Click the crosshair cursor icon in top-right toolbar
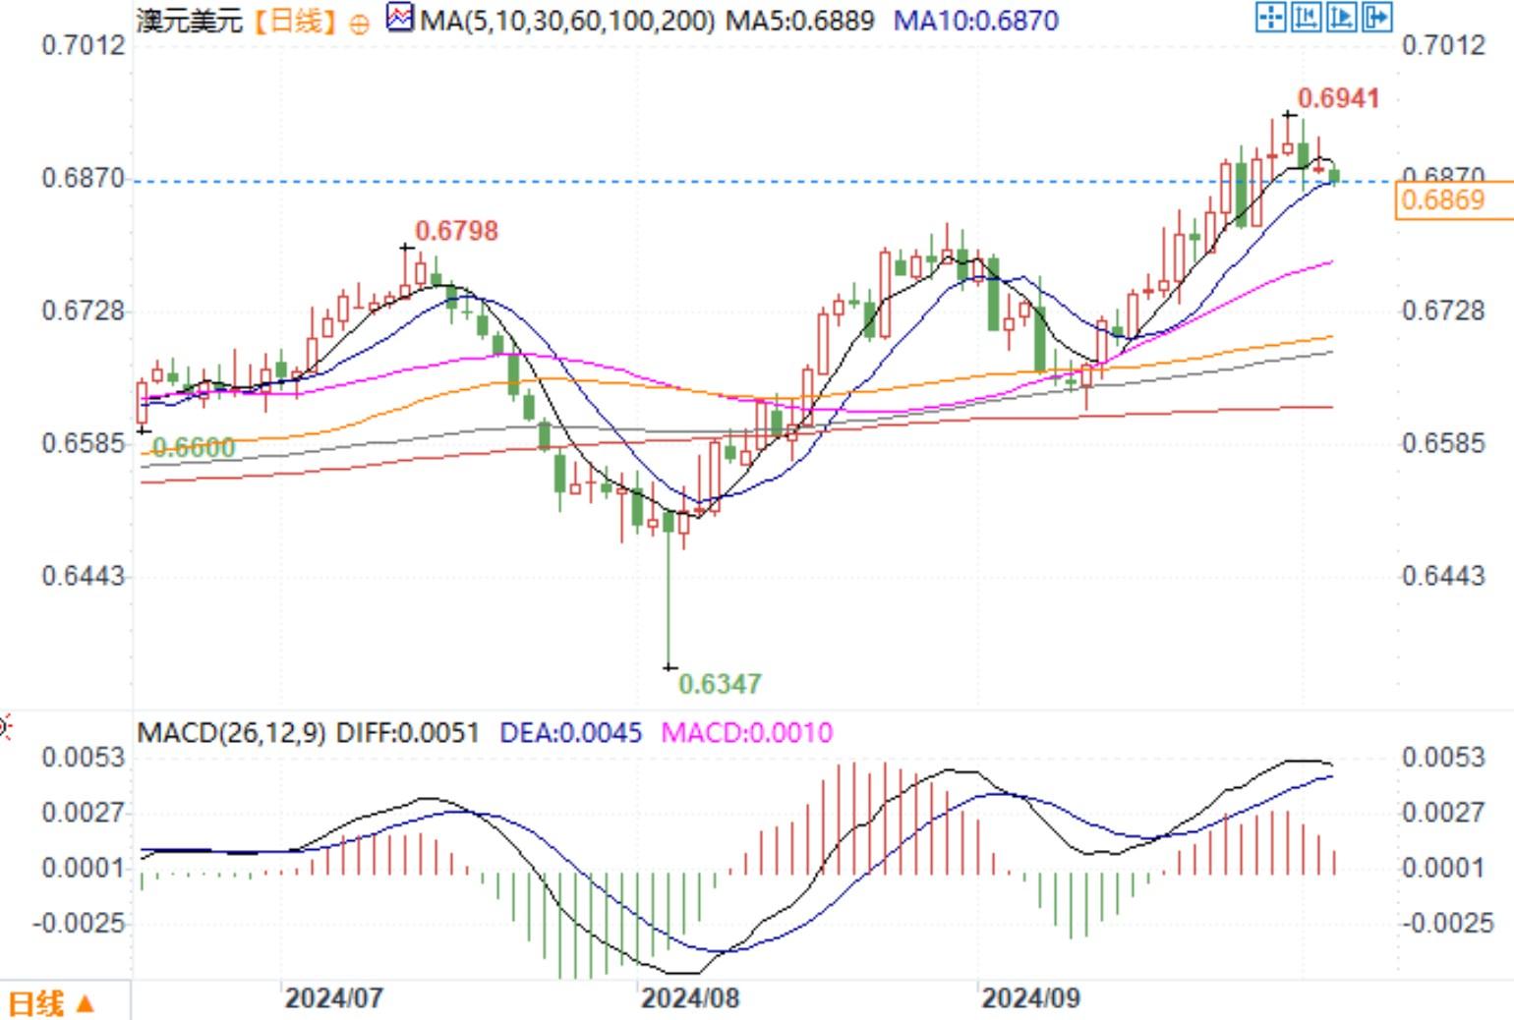Image resolution: width=1514 pixels, height=1020 pixels. pos(1270,17)
